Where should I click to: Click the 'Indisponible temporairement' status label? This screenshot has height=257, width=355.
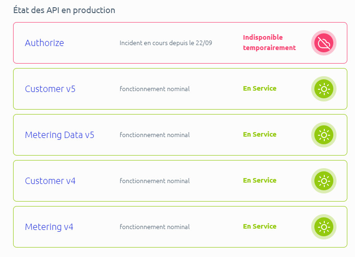(x=269, y=42)
